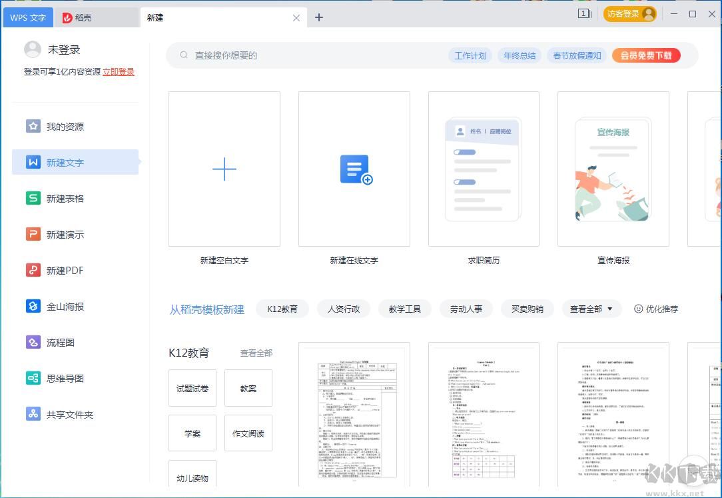Switch to the WPS 文字 home tab
The height and width of the screenshot is (498, 722).
(28, 17)
